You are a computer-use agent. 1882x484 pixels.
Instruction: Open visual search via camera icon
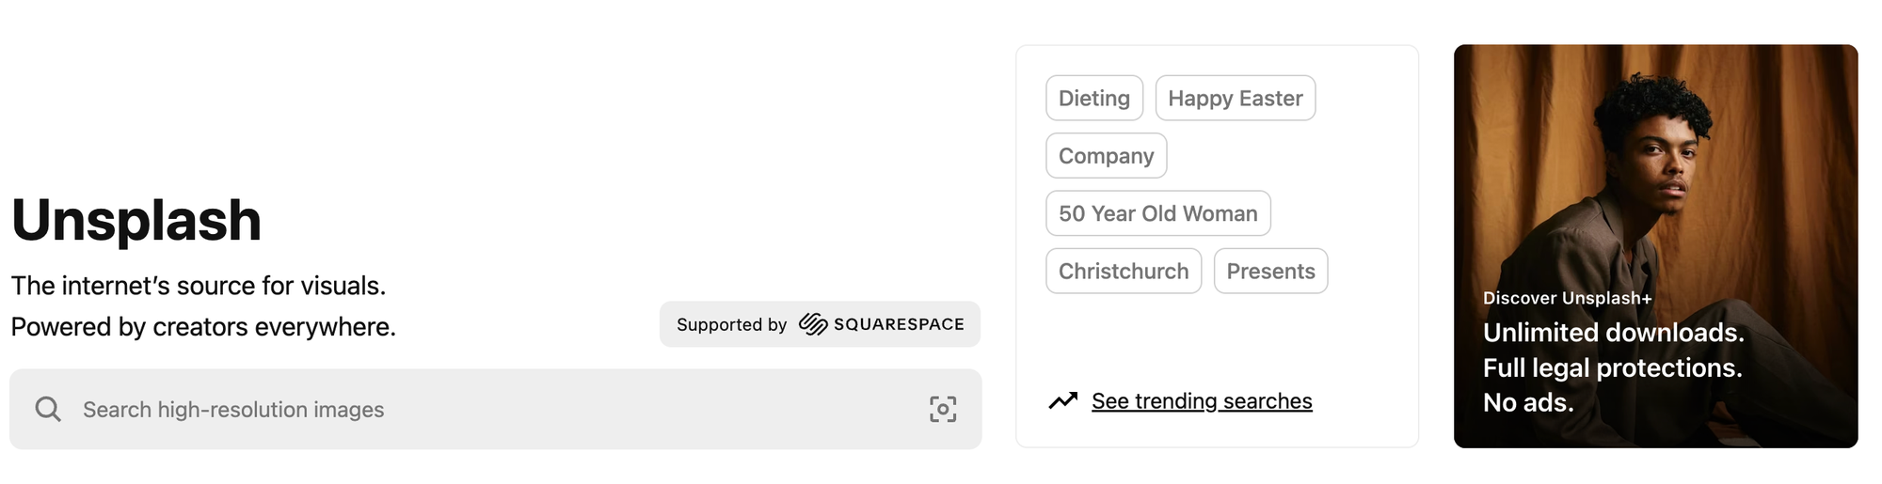point(943,409)
